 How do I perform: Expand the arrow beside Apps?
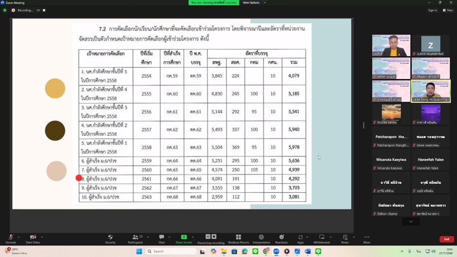click(307, 237)
